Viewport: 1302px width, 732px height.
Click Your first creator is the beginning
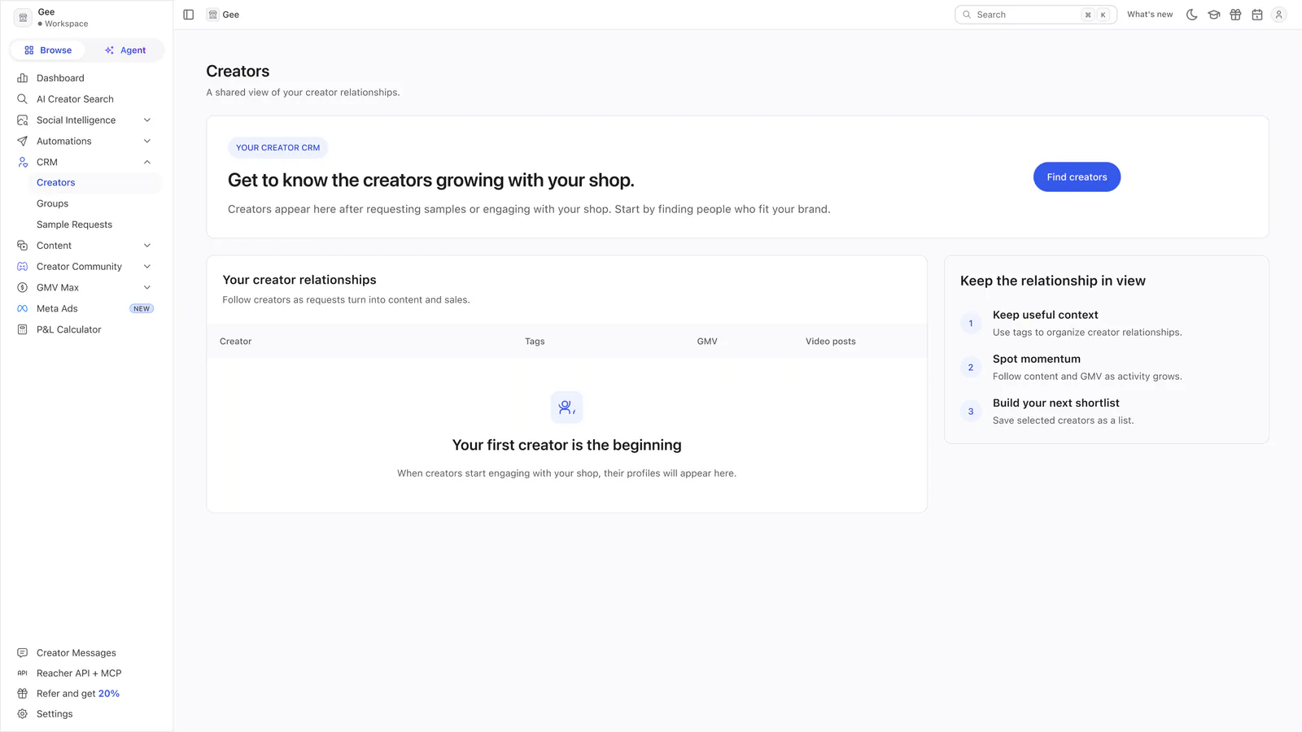(567, 445)
